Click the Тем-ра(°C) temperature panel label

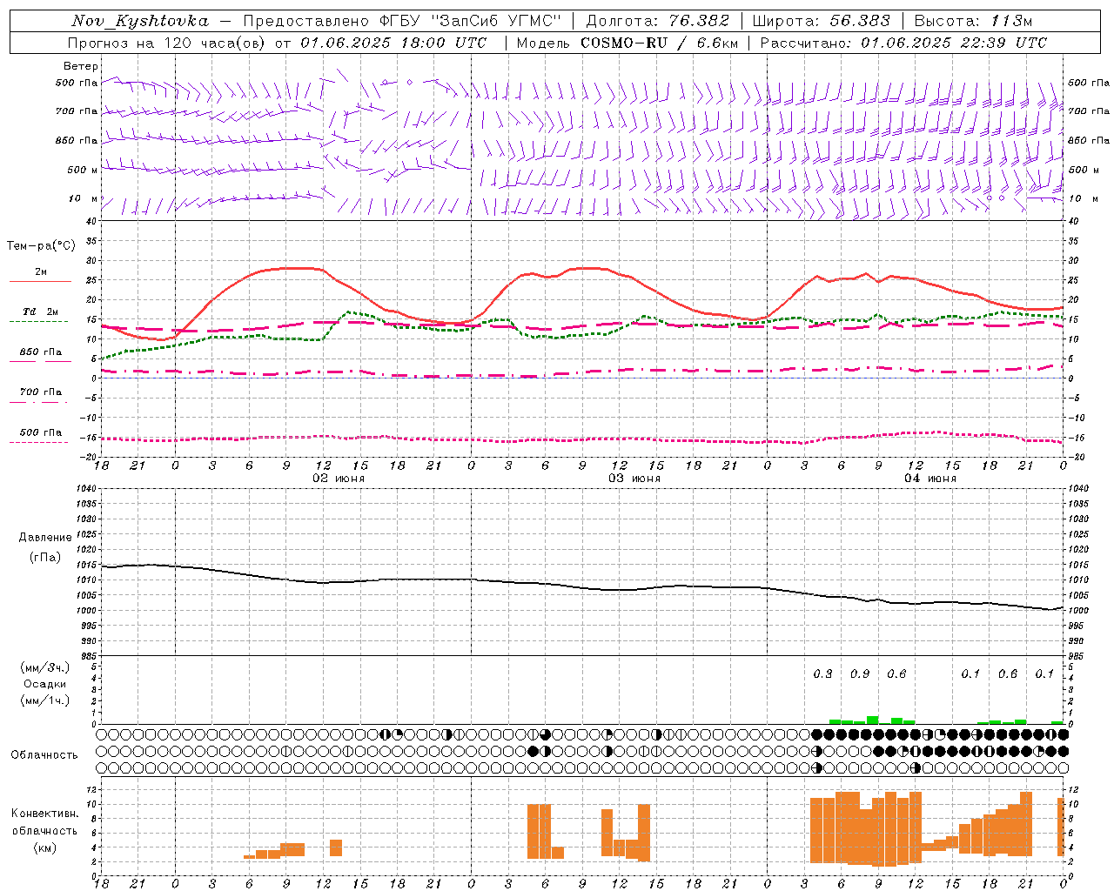41,245
